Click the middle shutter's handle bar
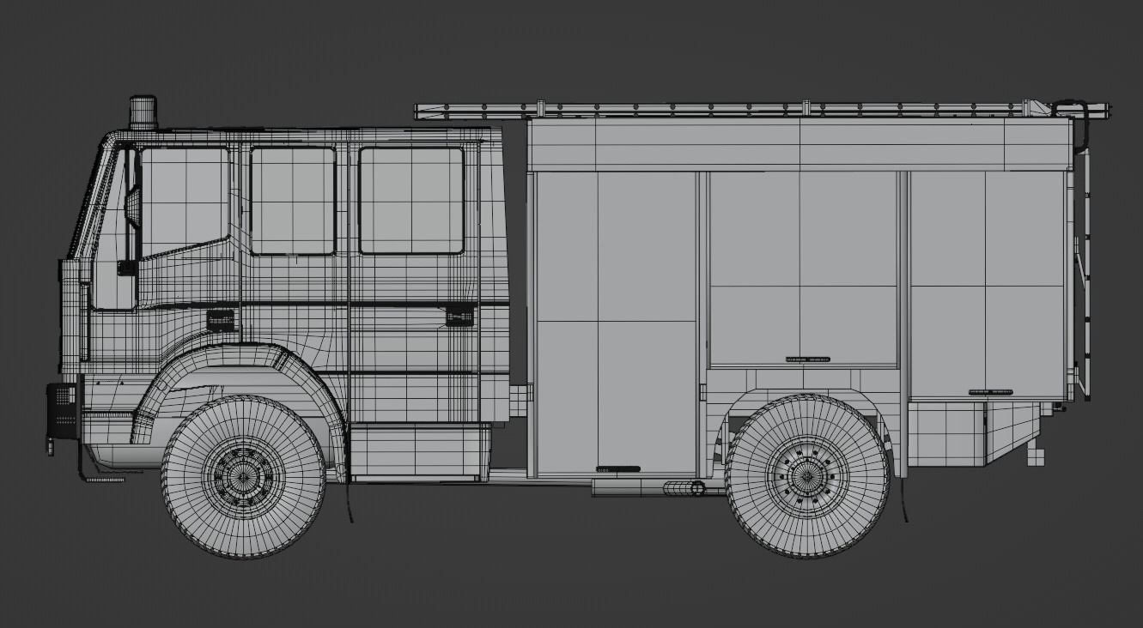Viewport: 1143px width, 628px height. [x=807, y=359]
